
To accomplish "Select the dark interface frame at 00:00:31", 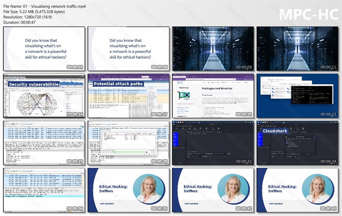I will click(213, 143).
